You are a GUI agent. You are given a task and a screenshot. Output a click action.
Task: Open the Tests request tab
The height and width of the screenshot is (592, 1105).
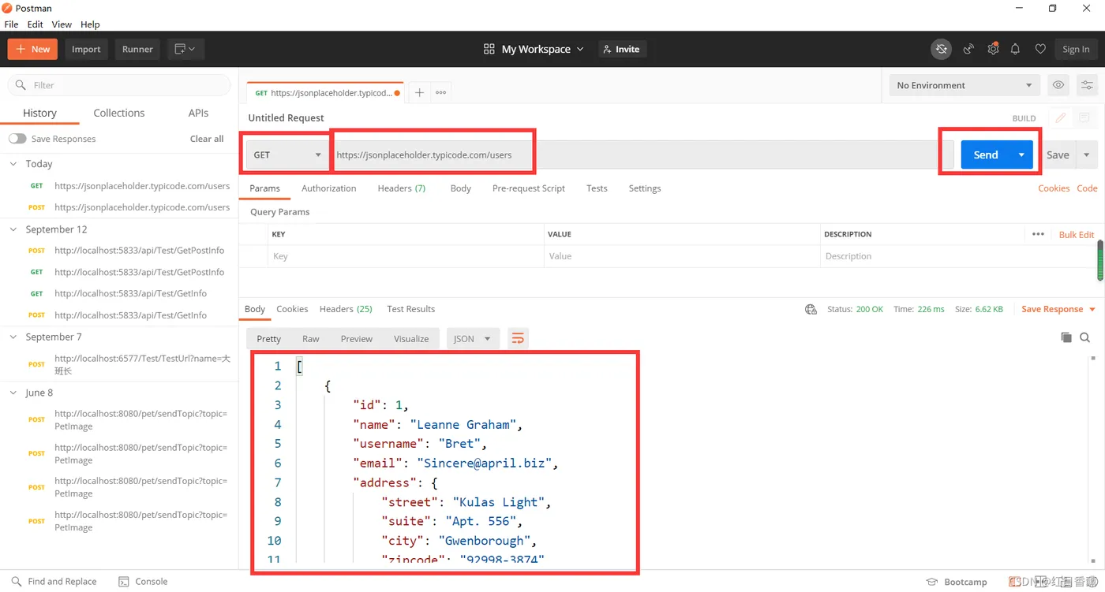pos(597,188)
